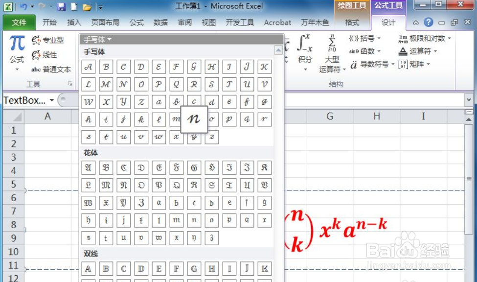Insert script capital W symbol

click(x=88, y=102)
